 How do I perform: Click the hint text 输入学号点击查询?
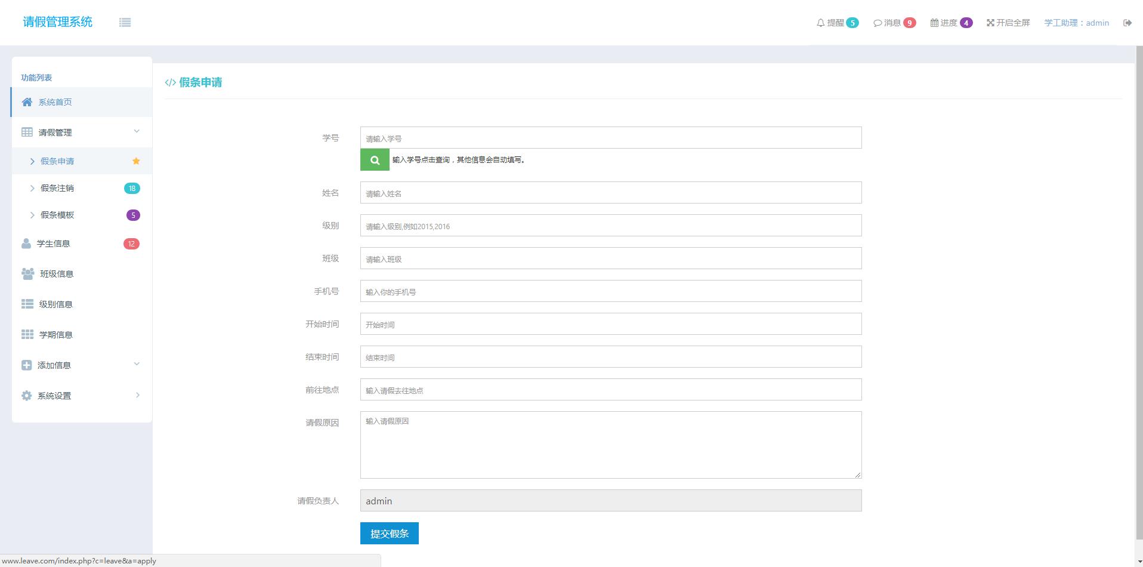point(459,160)
